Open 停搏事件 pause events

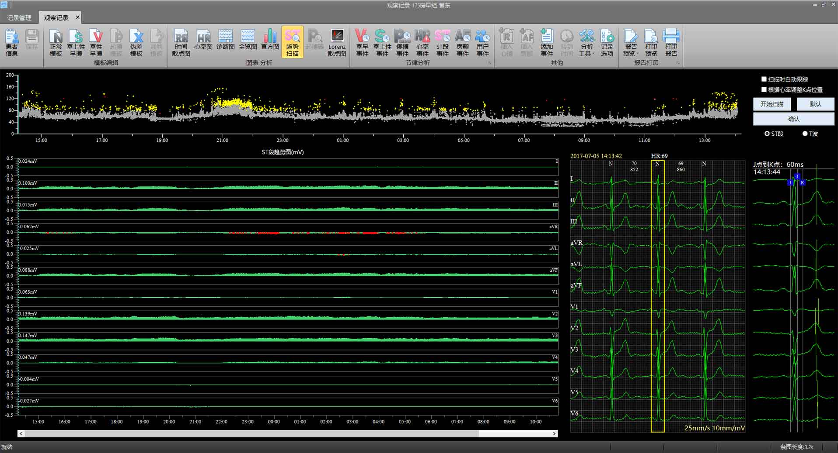coord(402,43)
